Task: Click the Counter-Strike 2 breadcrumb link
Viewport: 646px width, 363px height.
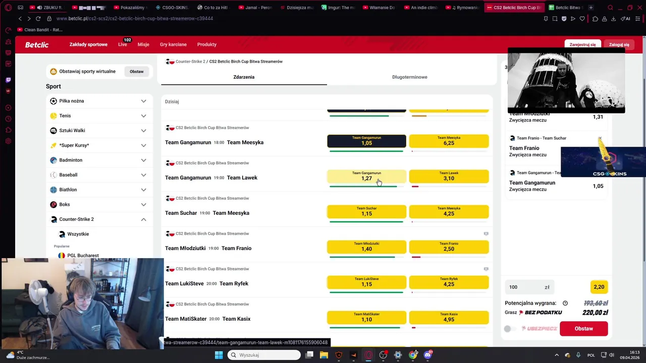Action: 190,62
